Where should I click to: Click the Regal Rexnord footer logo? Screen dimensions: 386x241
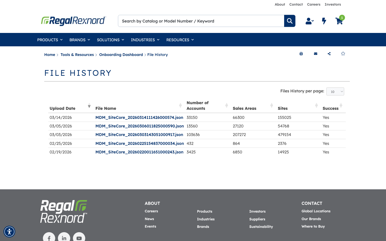[64, 212]
